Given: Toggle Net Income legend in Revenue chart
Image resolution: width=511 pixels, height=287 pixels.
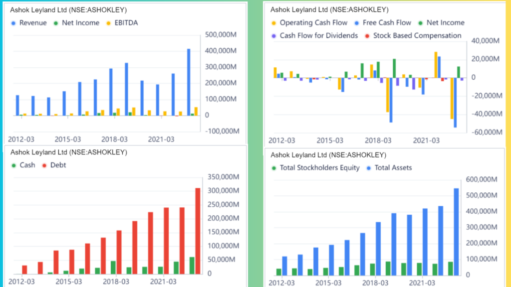Looking at the screenshot, I should (x=76, y=23).
